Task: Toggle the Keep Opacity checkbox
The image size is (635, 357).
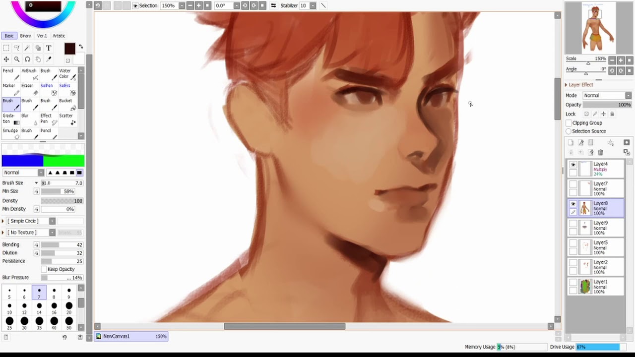Action: pos(44,269)
